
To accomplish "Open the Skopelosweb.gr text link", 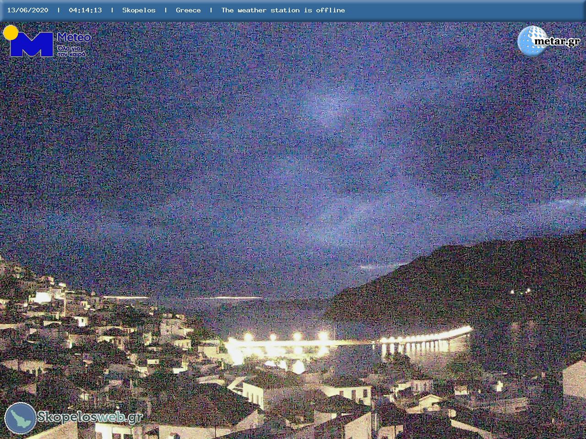I will 90,417.
